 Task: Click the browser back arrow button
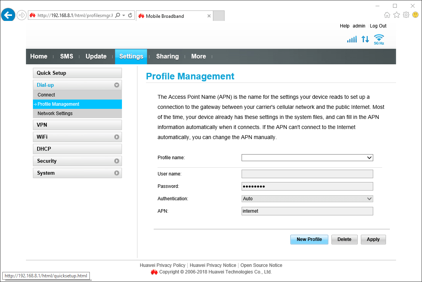[8, 15]
